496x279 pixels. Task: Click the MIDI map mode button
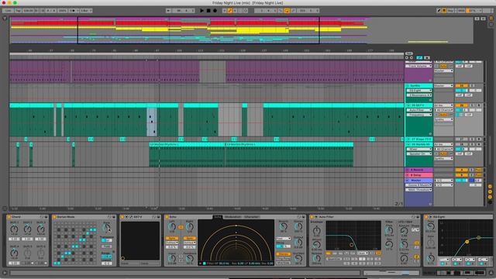[x=461, y=11]
